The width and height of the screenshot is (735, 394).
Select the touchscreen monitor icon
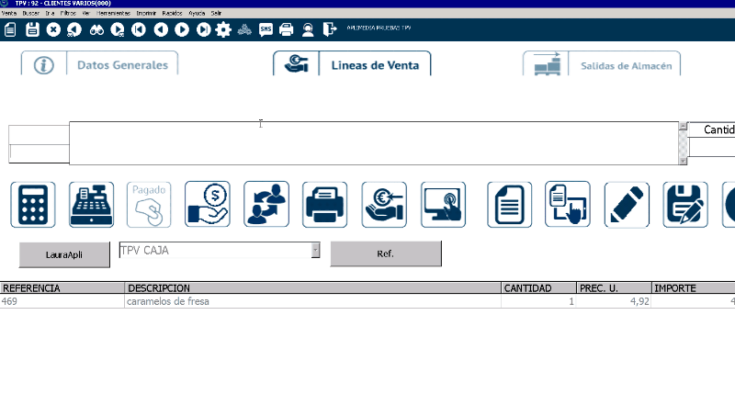(444, 204)
